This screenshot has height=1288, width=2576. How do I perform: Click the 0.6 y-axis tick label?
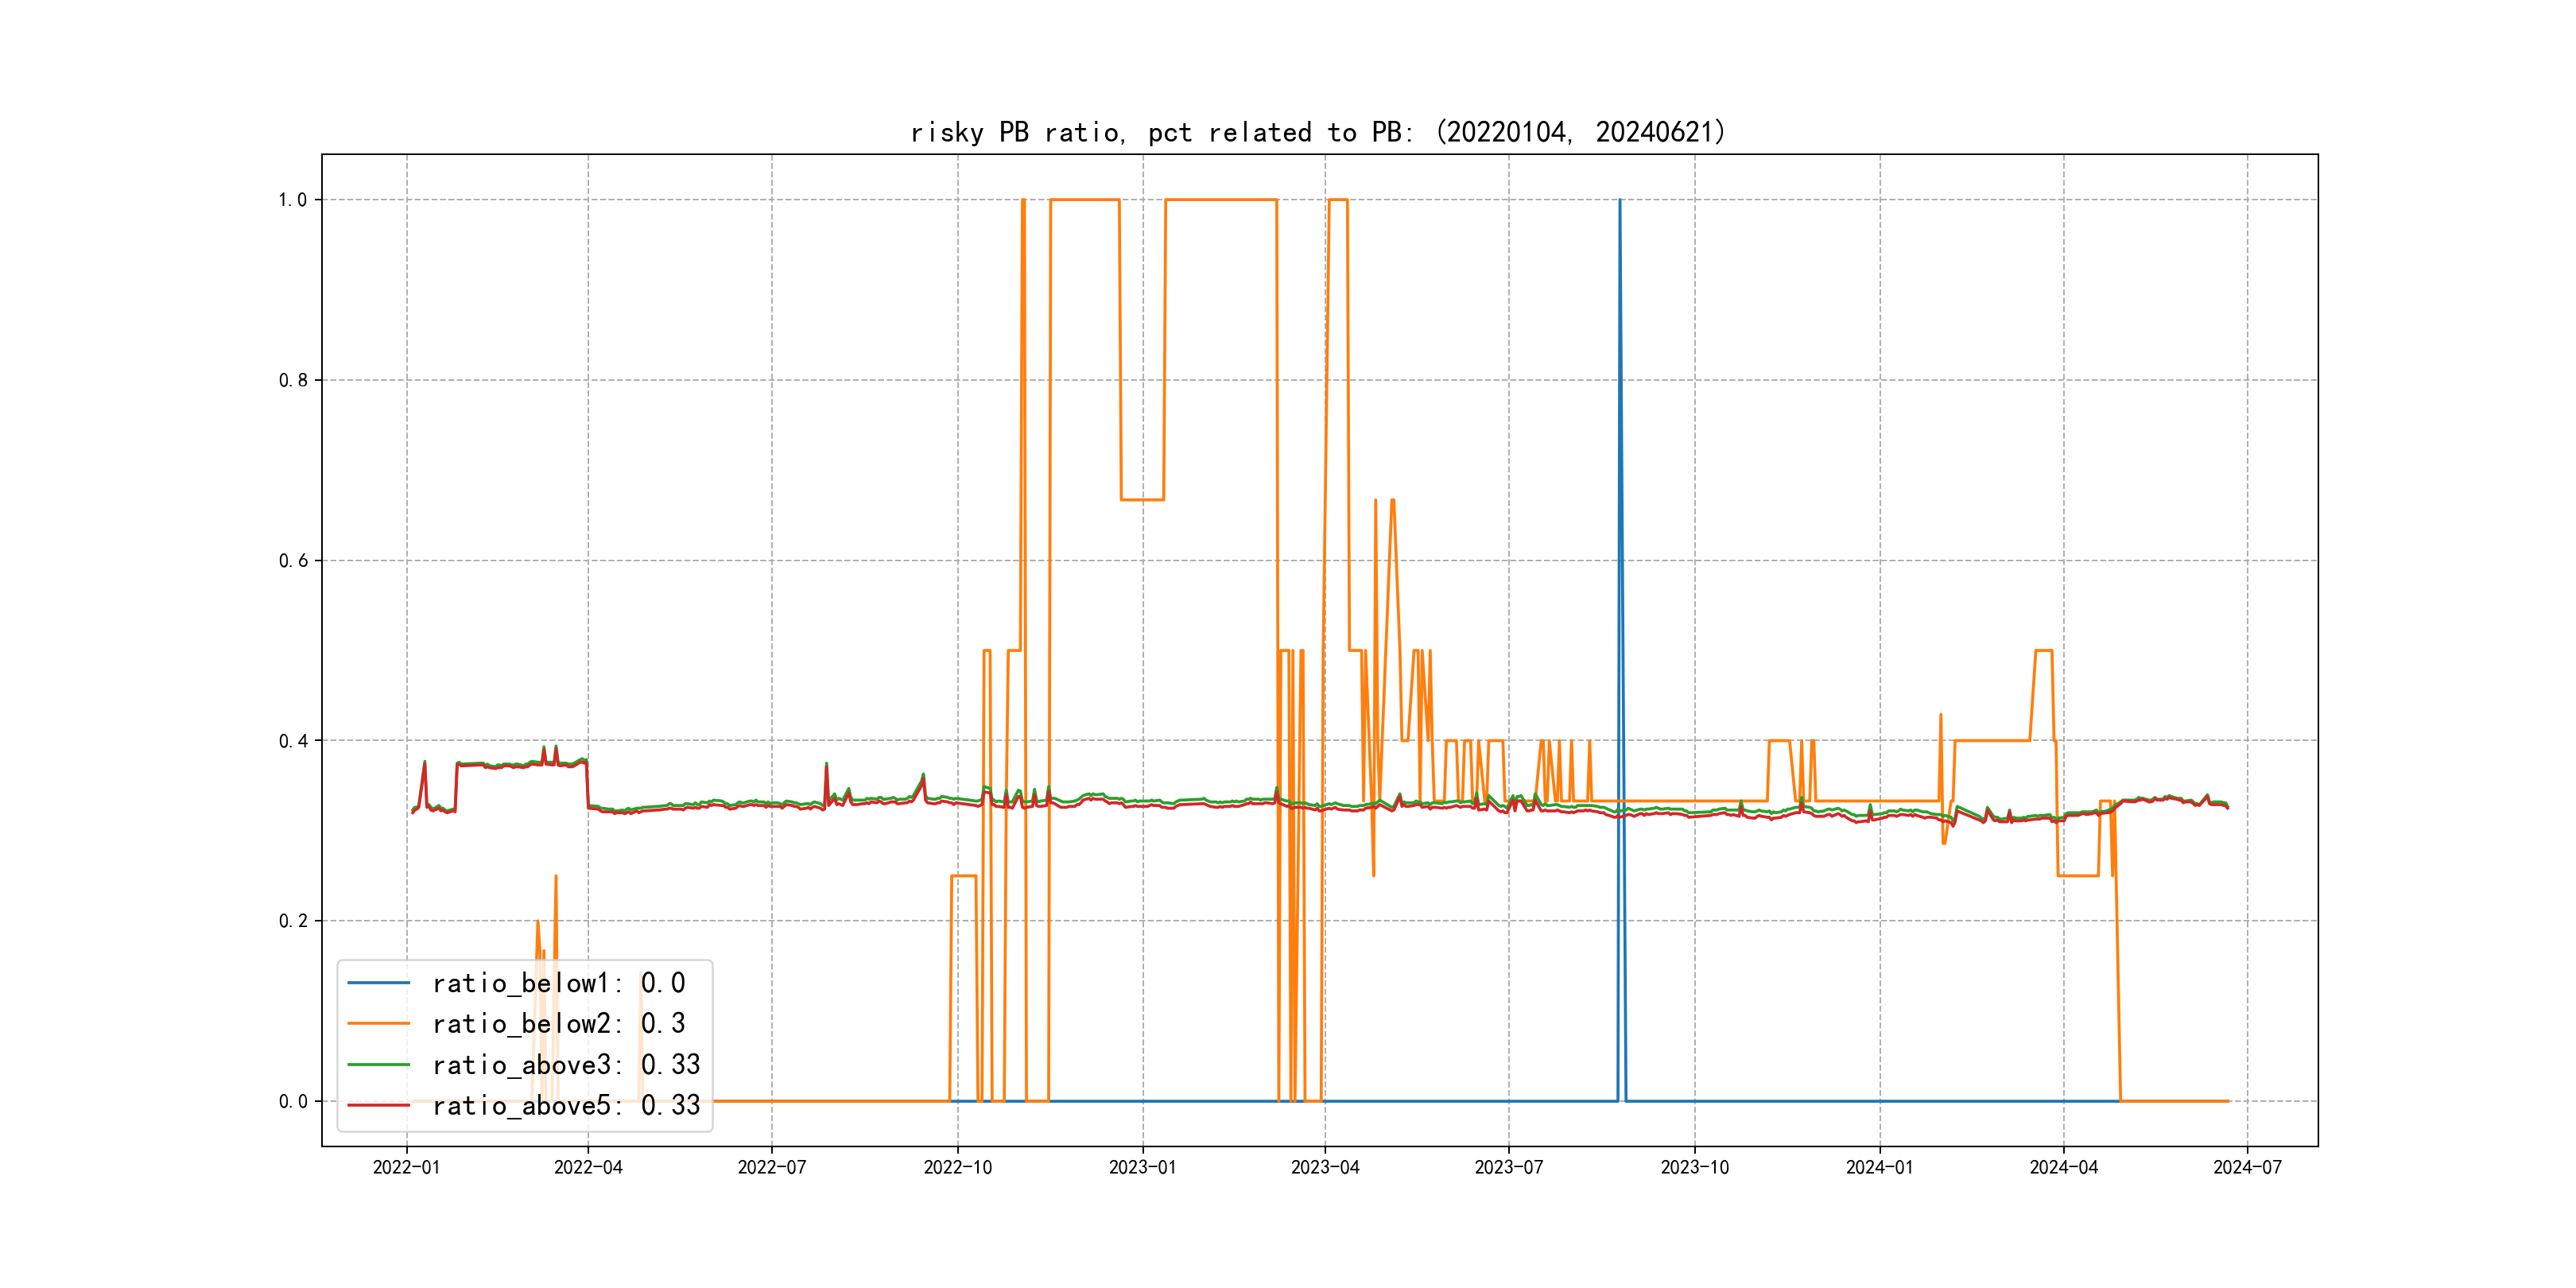click(x=293, y=561)
